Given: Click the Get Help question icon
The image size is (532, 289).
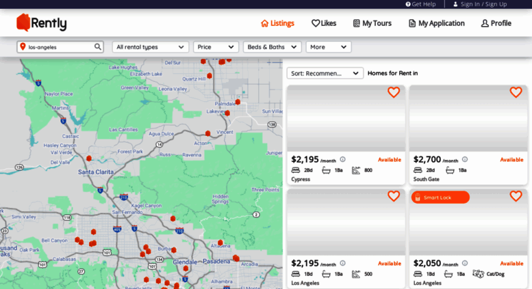Looking at the screenshot, I should 408,4.
